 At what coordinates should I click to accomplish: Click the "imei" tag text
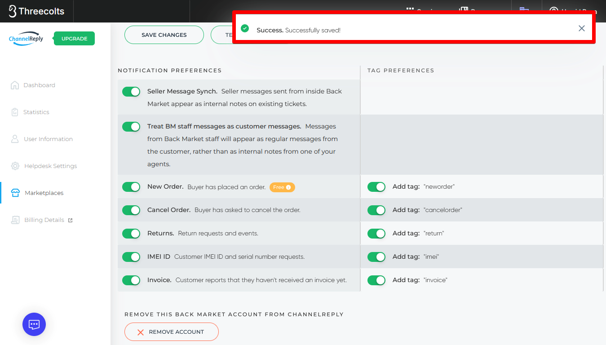[431, 257]
